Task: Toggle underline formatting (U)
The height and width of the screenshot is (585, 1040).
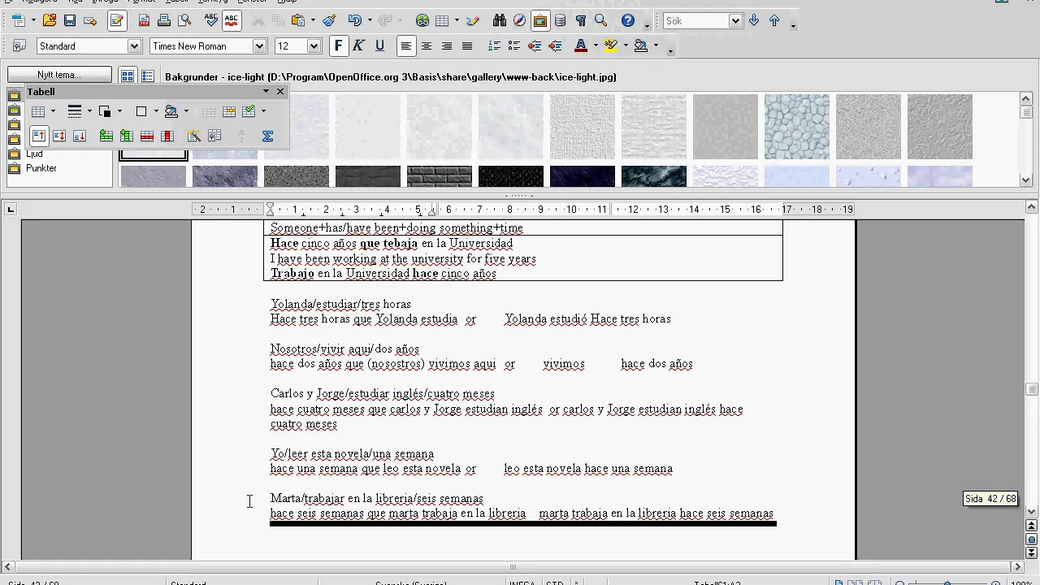Action: [379, 46]
